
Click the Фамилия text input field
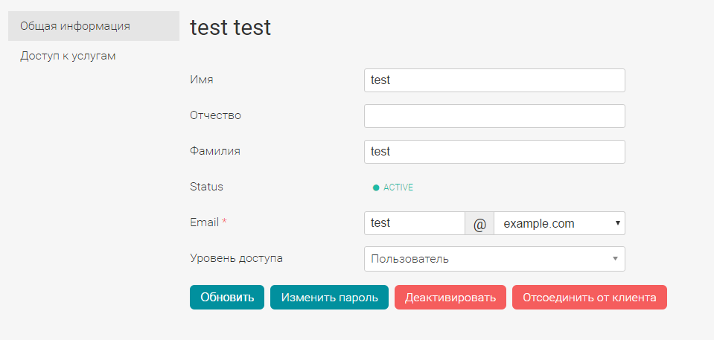coord(494,152)
